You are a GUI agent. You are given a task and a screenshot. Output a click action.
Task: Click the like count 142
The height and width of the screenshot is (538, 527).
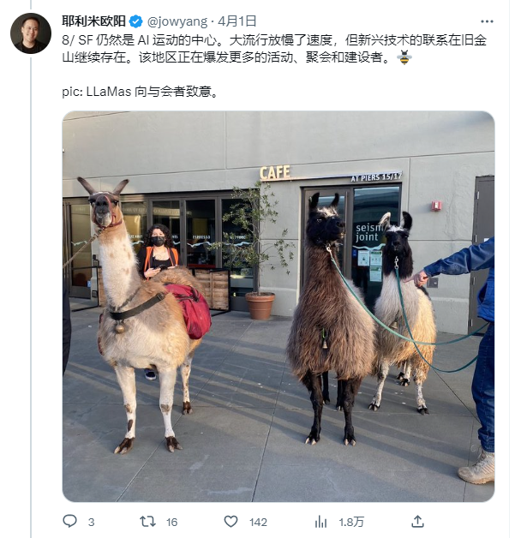[x=258, y=523]
